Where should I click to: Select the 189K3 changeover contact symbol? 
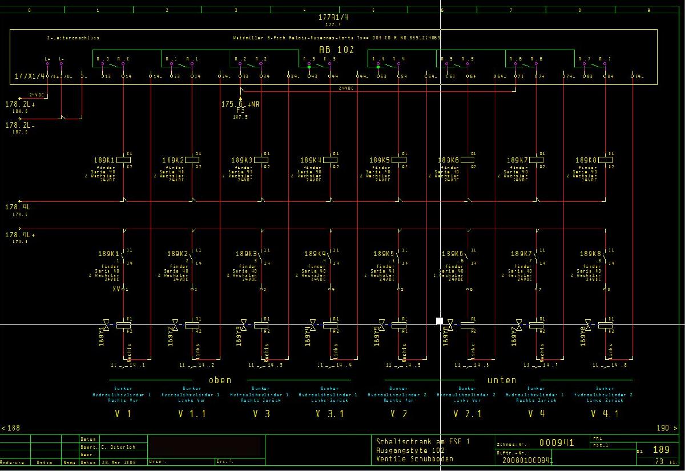(261, 258)
